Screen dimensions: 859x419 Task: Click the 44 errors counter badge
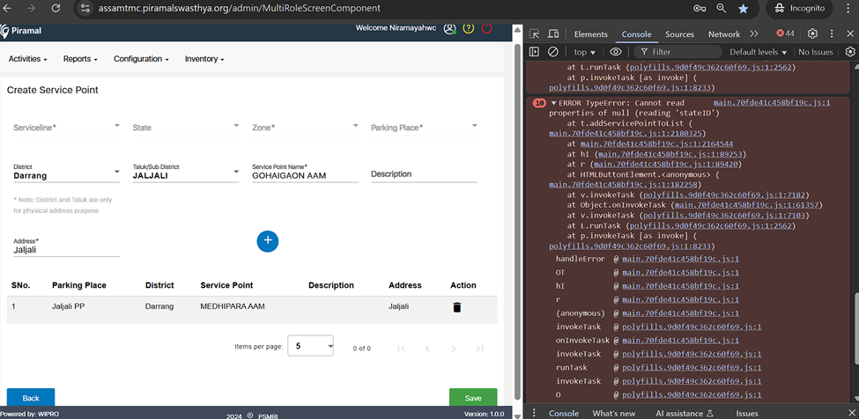[x=785, y=34]
